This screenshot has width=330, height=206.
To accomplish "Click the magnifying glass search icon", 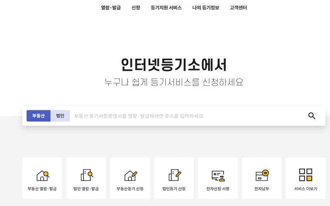I will click(x=312, y=116).
